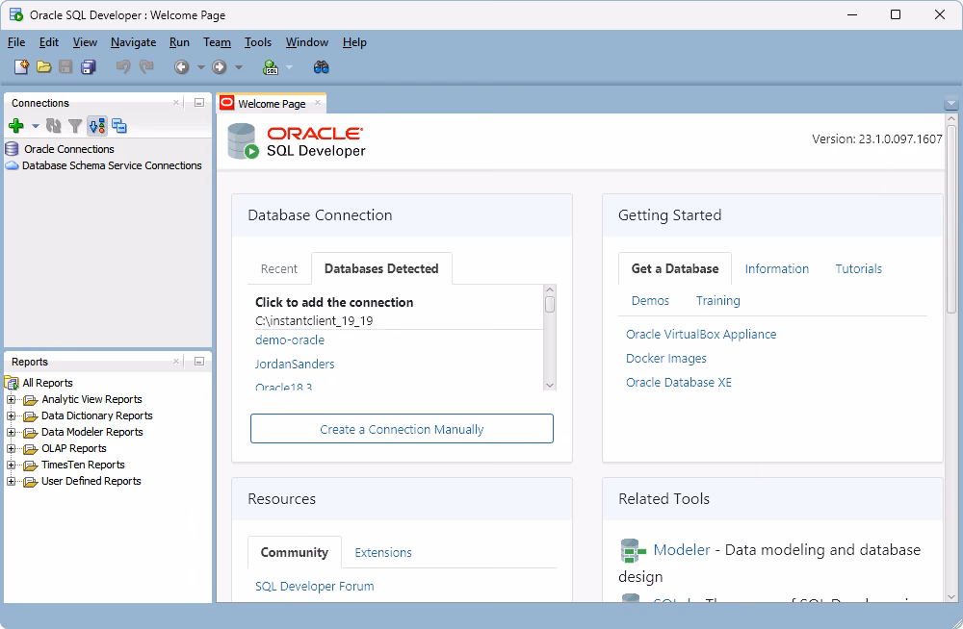
Task: Click the New file toolbar icon
Action: 21,67
